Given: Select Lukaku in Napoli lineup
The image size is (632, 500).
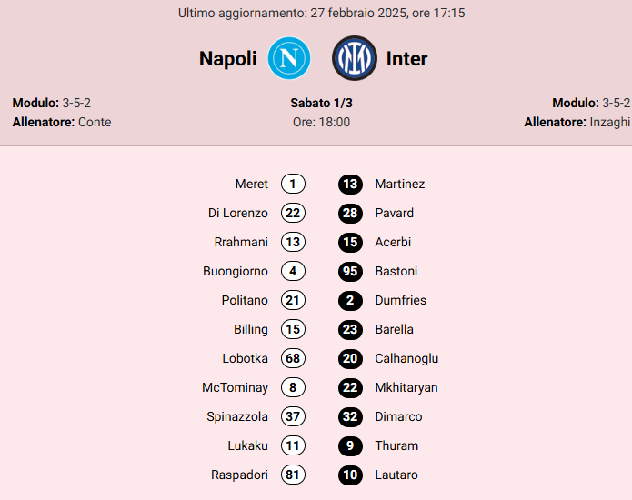Looking at the screenshot, I should 247,445.
